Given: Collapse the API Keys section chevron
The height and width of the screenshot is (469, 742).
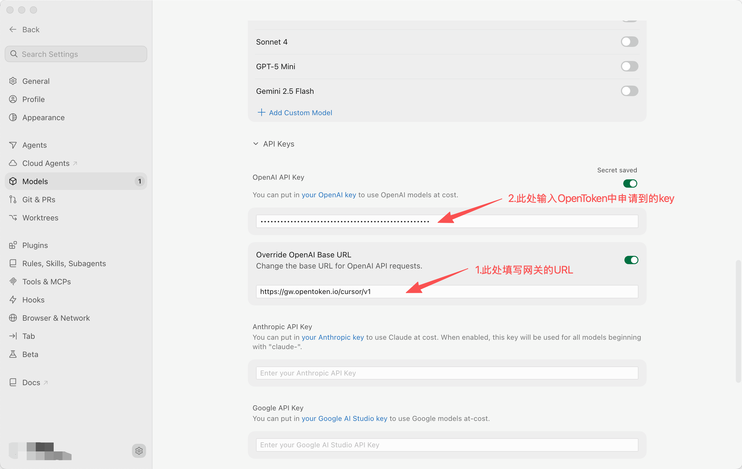Looking at the screenshot, I should click(x=256, y=144).
